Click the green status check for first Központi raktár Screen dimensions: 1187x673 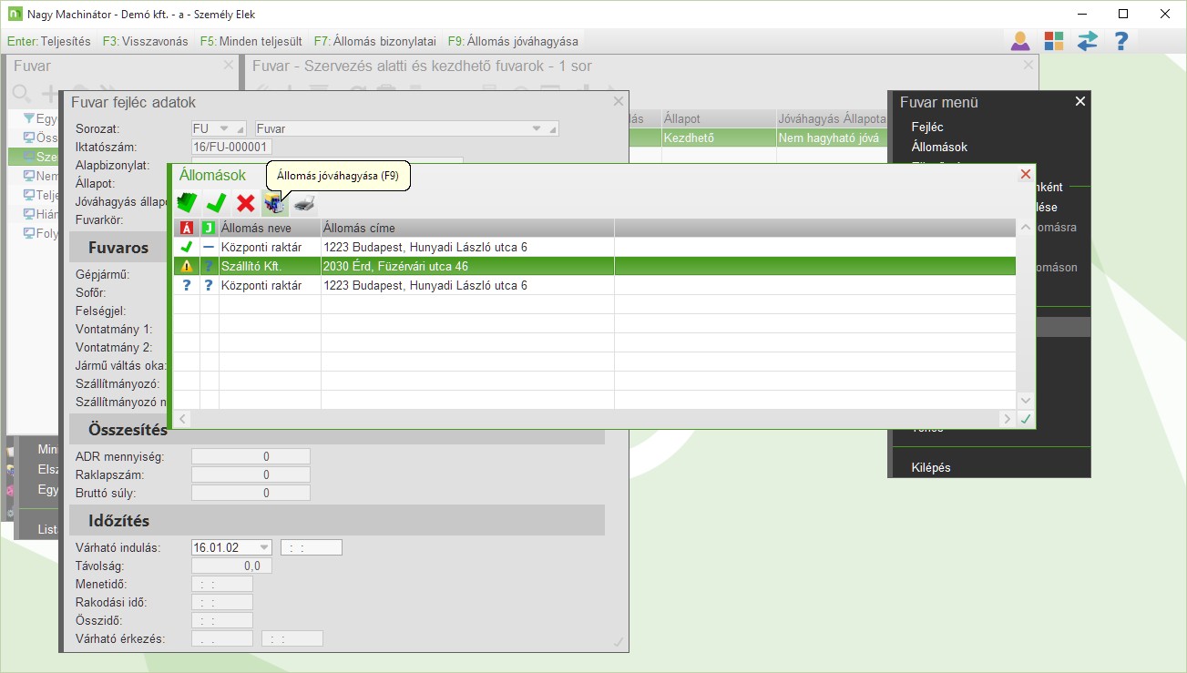click(x=187, y=247)
